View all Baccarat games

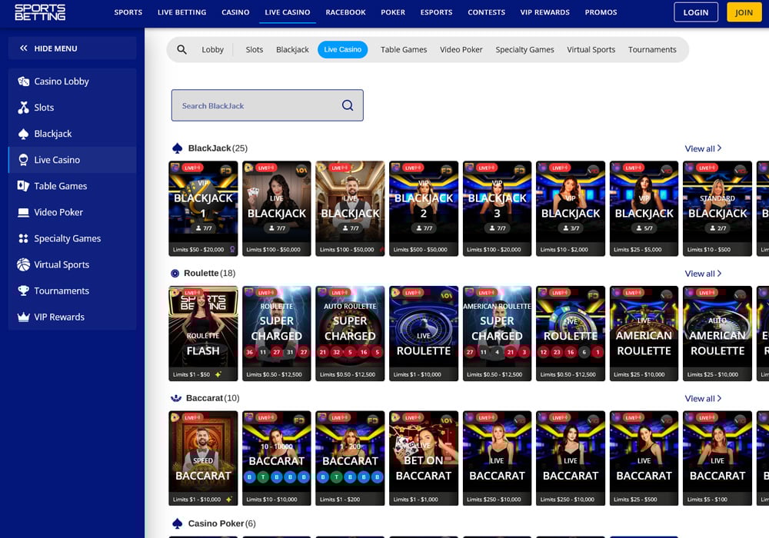(701, 398)
